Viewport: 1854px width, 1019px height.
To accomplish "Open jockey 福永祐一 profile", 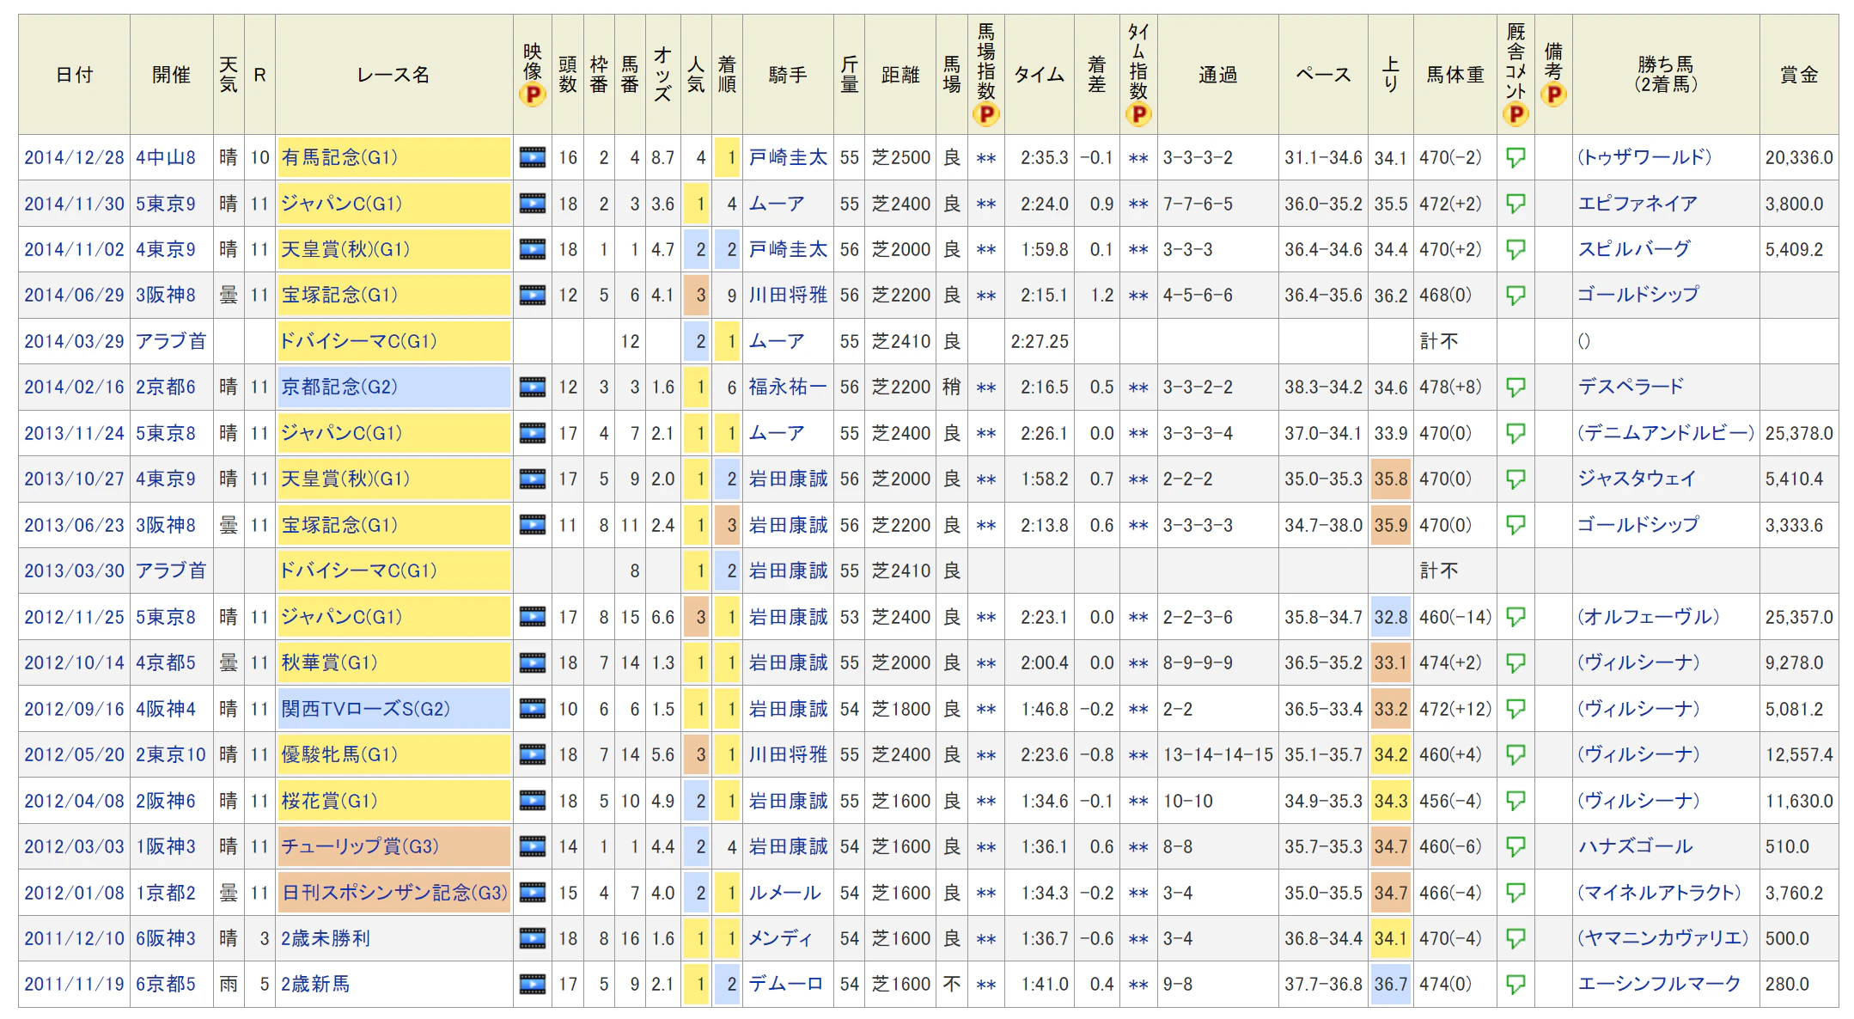I will pos(788,387).
